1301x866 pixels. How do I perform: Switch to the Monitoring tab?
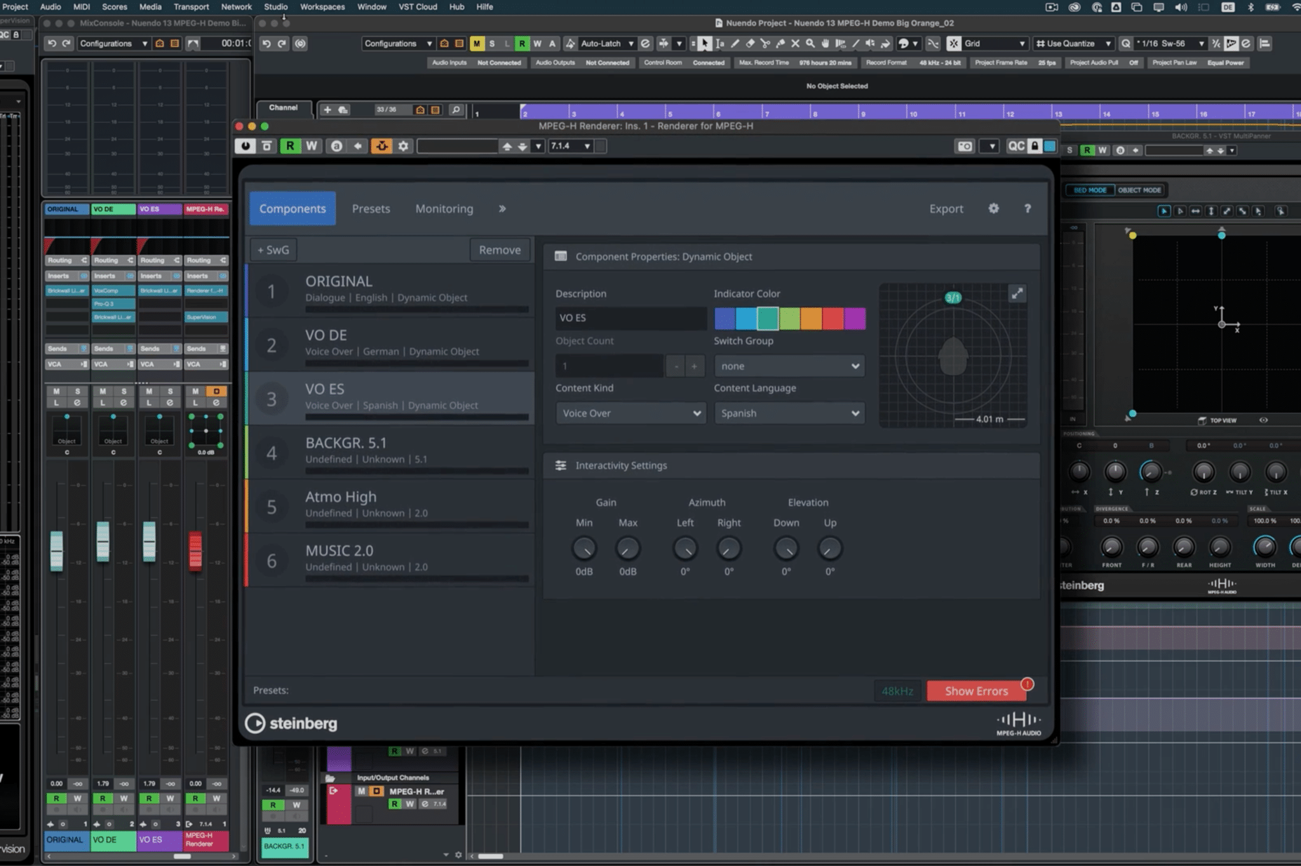[444, 208]
